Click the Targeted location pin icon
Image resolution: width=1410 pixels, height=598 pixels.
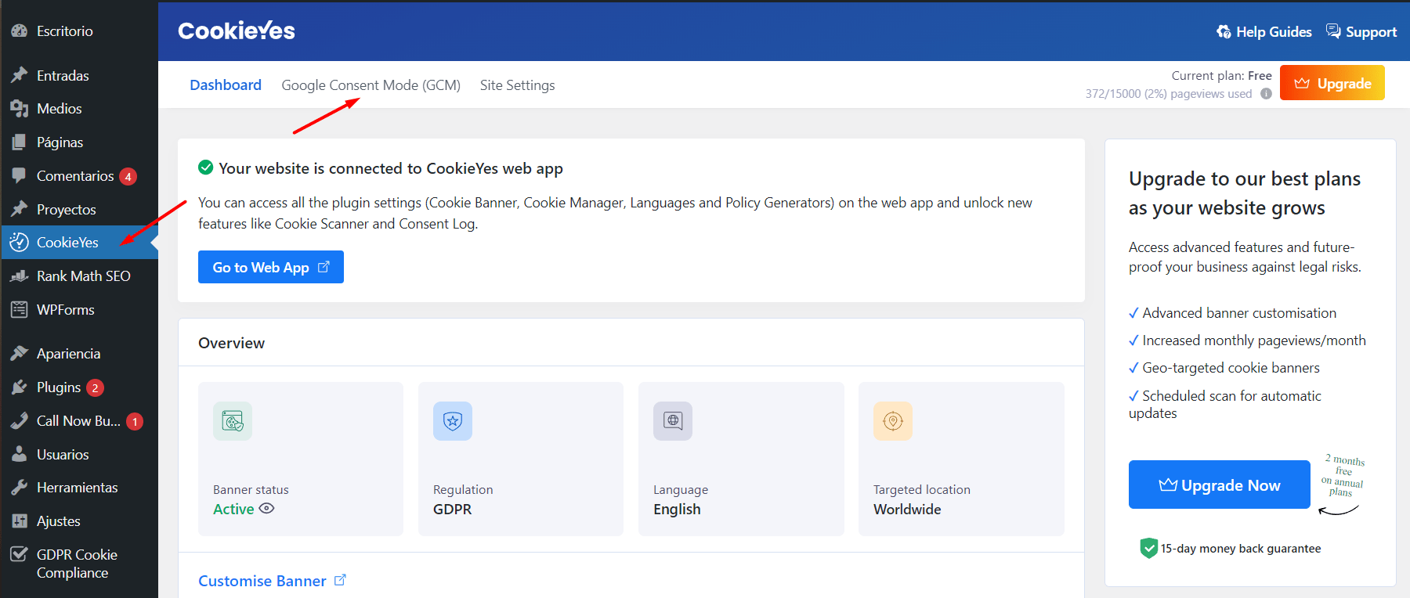point(893,421)
